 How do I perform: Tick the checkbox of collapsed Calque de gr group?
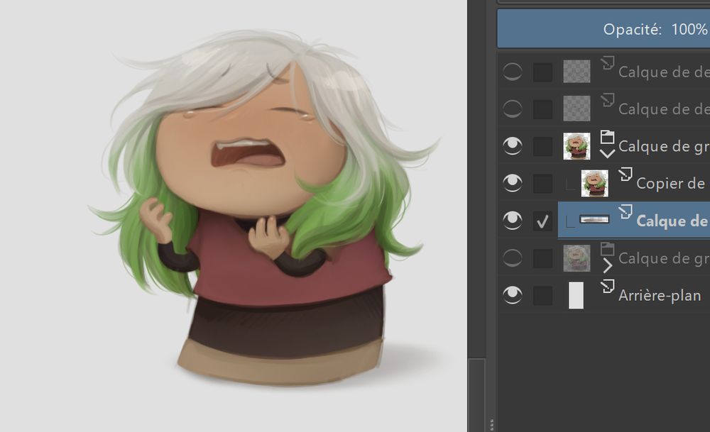click(x=542, y=258)
